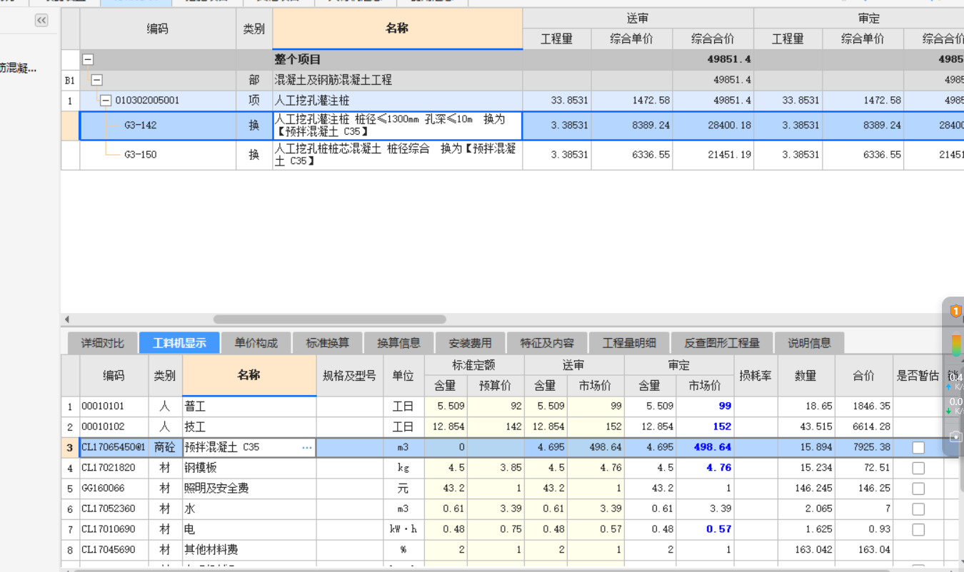The width and height of the screenshot is (964, 572).
Task: Open the 说明信息 tab
Action: [x=810, y=343]
